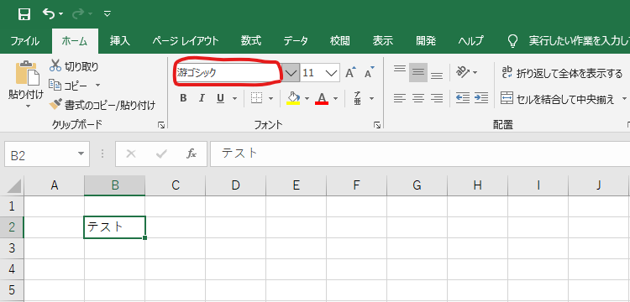
Task: Confirm entry with formula bar checkmark
Action: [x=161, y=154]
